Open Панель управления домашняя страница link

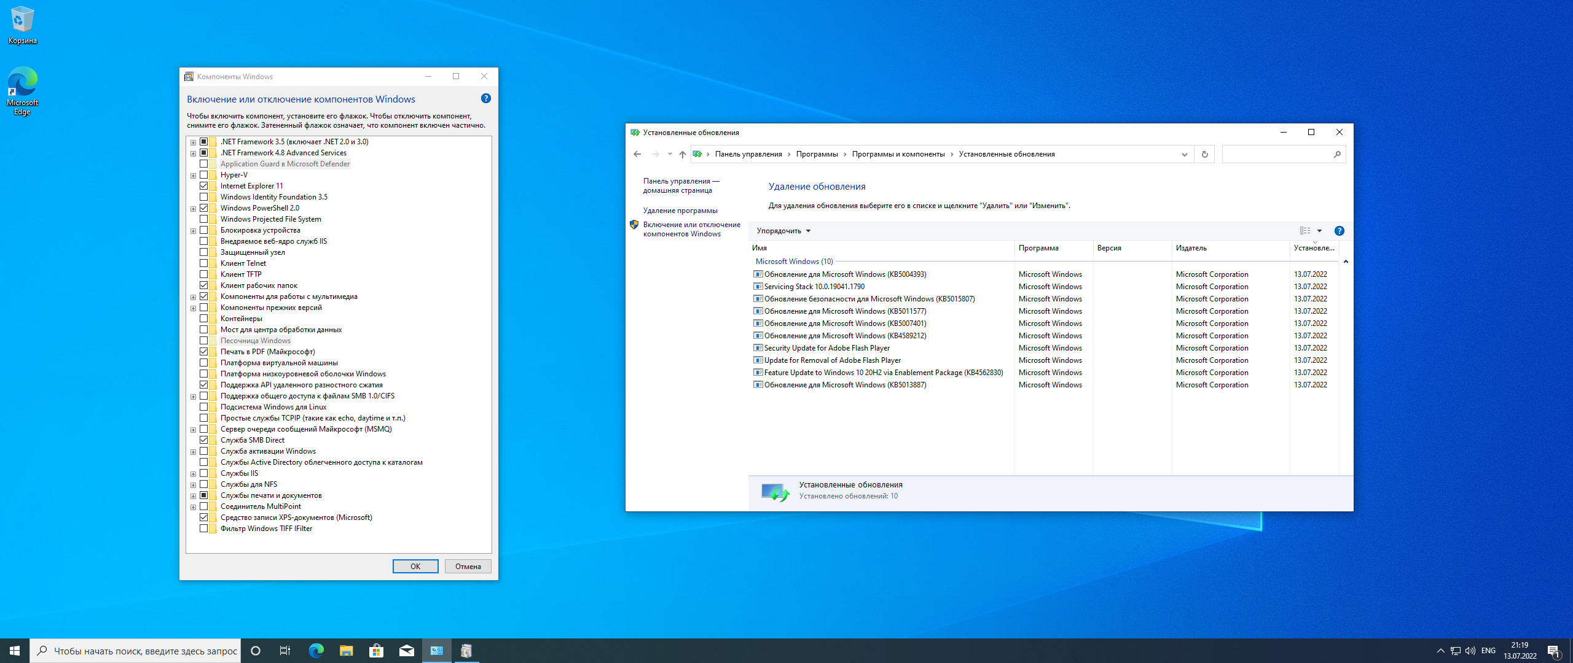[x=681, y=185]
